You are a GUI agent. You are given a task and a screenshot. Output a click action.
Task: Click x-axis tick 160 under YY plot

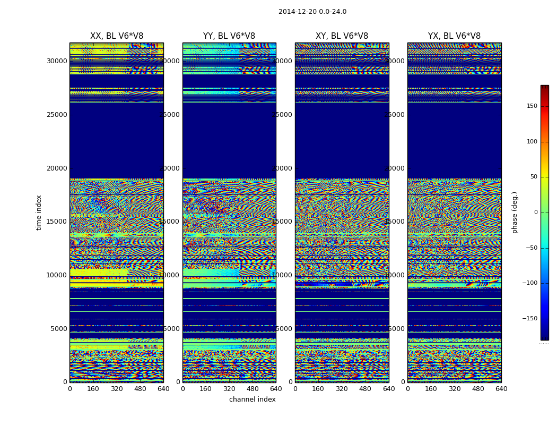[206, 389]
